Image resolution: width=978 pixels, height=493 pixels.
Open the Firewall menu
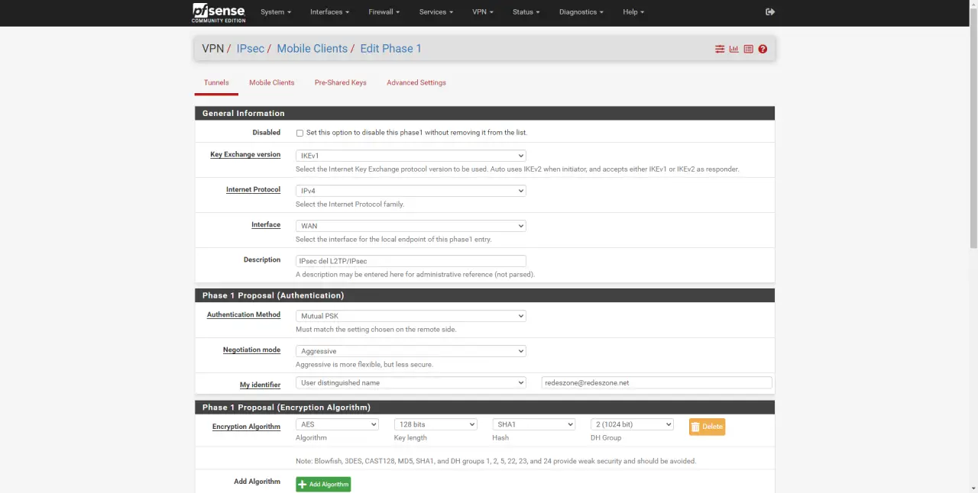(x=384, y=12)
